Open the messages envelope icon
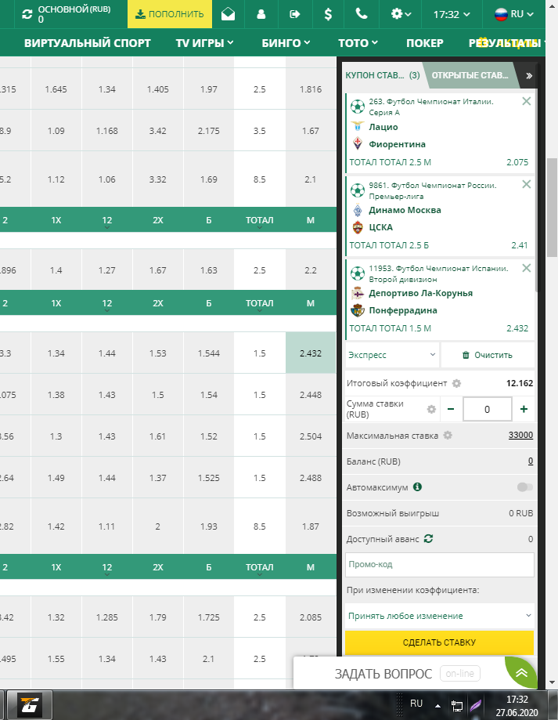Viewport: 558px width, 720px height. pos(229,14)
